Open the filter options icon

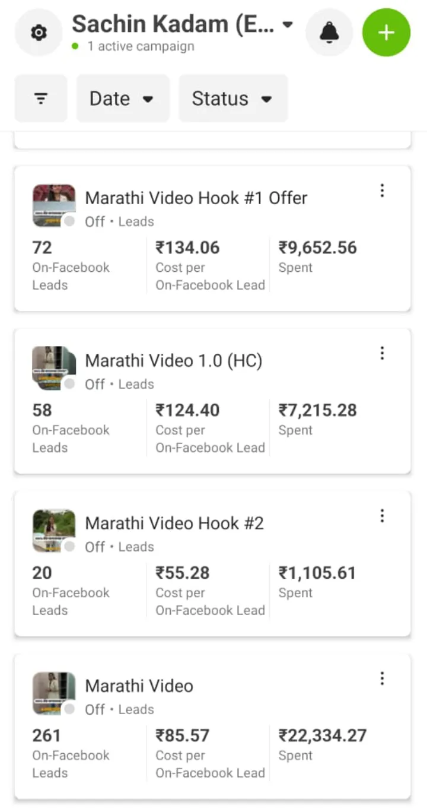point(41,99)
